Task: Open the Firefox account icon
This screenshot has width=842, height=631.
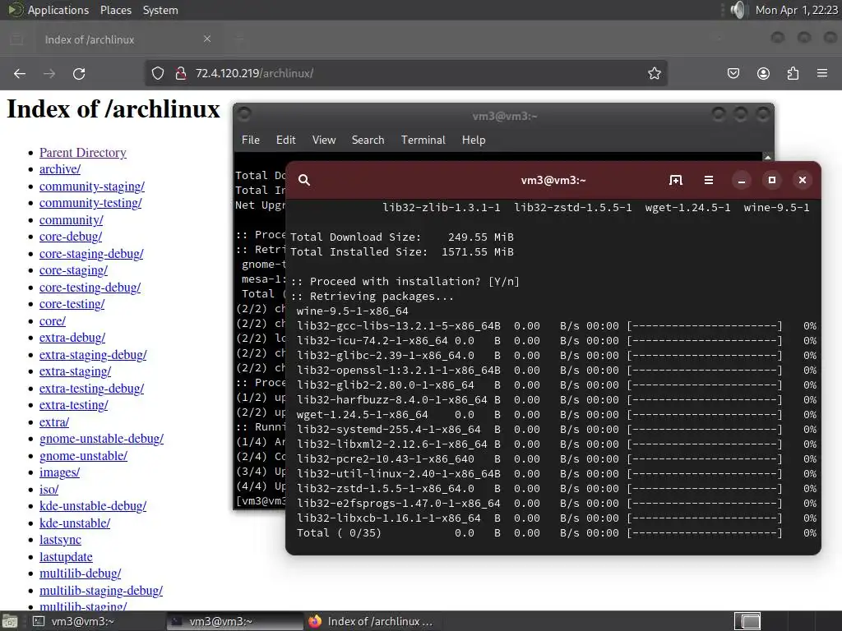Action: coord(763,73)
